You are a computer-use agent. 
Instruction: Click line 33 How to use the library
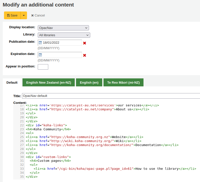(115, 169)
